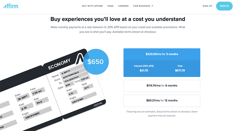This screenshot has height=131, width=235.
Task: Open For Business link
Action: pyautogui.click(x=142, y=6)
